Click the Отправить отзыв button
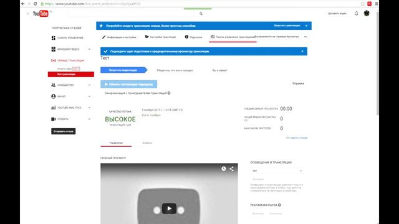Screen dimensions: 399x224 pyautogui.click(x=64, y=131)
